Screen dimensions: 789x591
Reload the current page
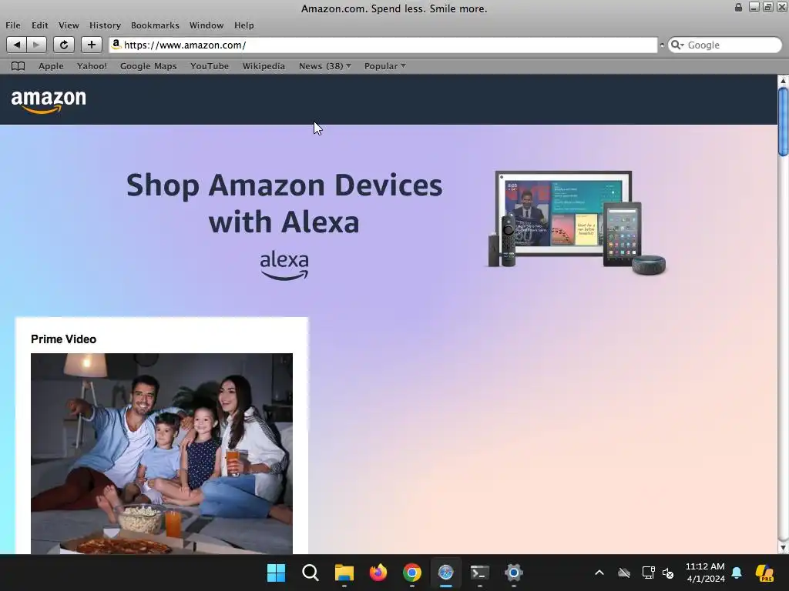64,45
